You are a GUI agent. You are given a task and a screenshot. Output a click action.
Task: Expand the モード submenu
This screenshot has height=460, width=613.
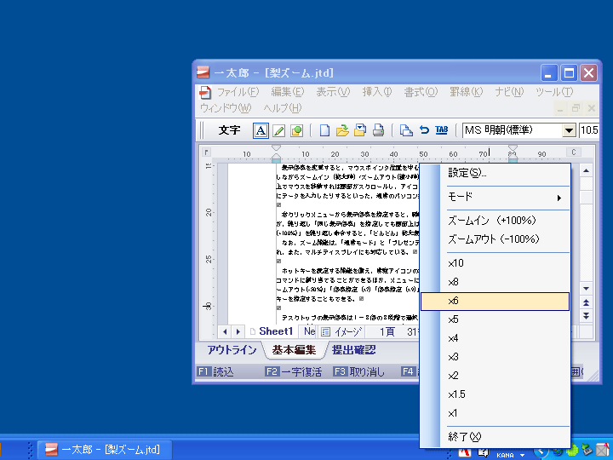495,198
